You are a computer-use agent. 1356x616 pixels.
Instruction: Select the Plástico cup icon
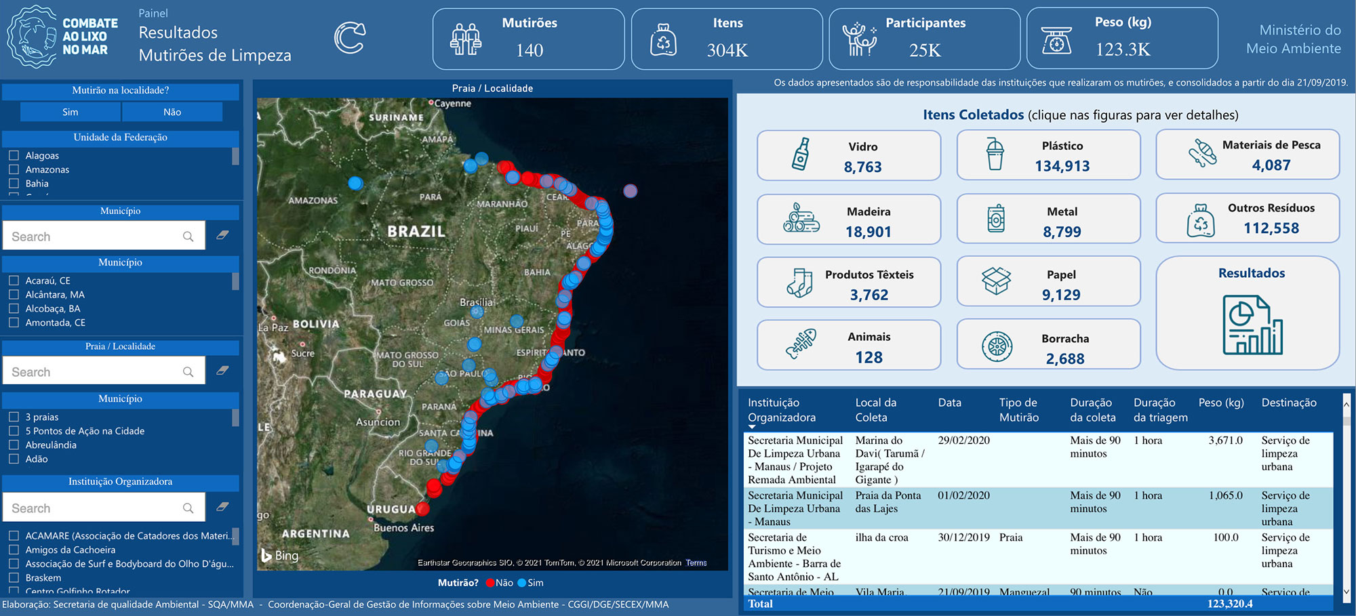coord(995,155)
